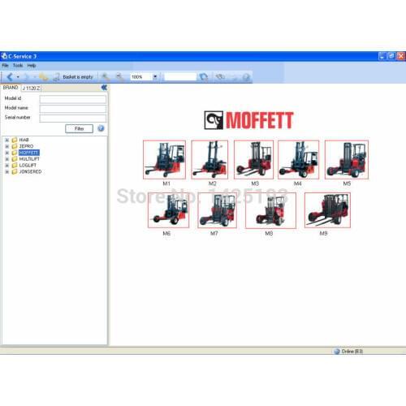The image size is (406, 406).
Task: Open the Tools menu
Action: pos(18,66)
